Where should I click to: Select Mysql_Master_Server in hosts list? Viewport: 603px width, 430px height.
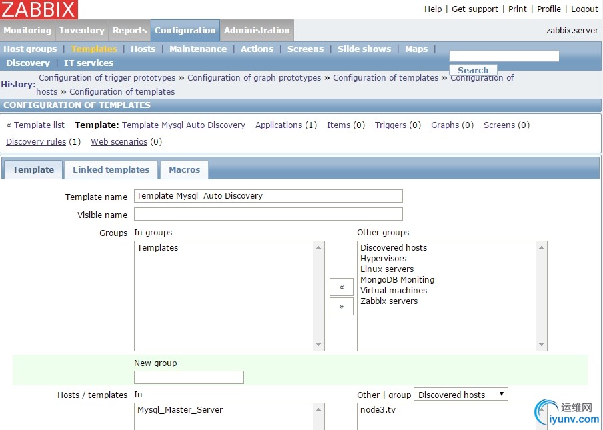180,410
